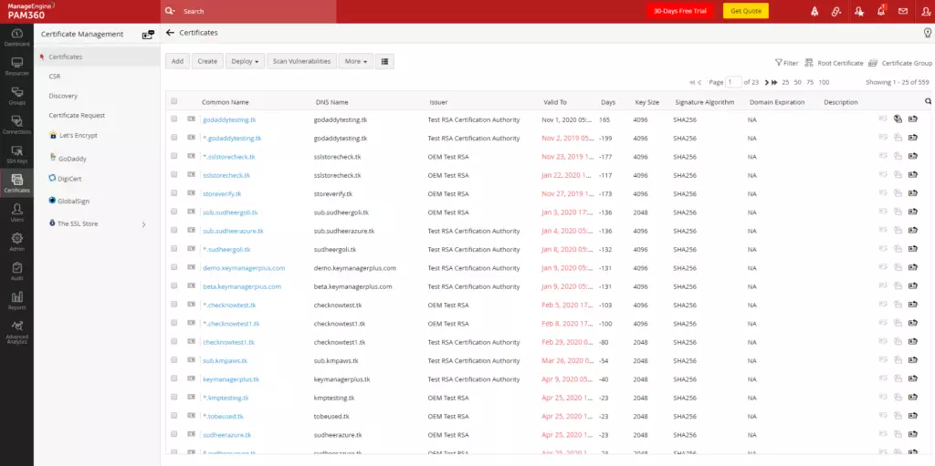Open the notifications bell icon

pos(881,11)
